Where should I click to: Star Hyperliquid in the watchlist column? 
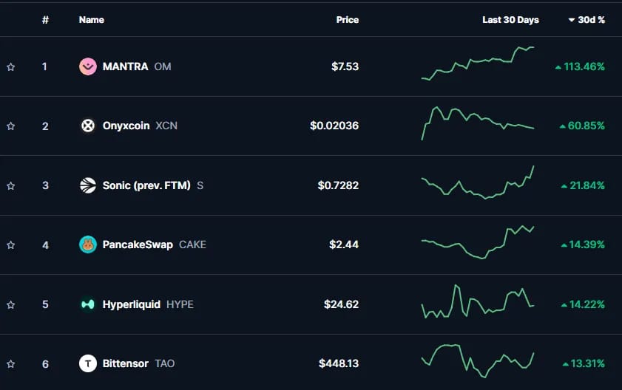tap(10, 304)
